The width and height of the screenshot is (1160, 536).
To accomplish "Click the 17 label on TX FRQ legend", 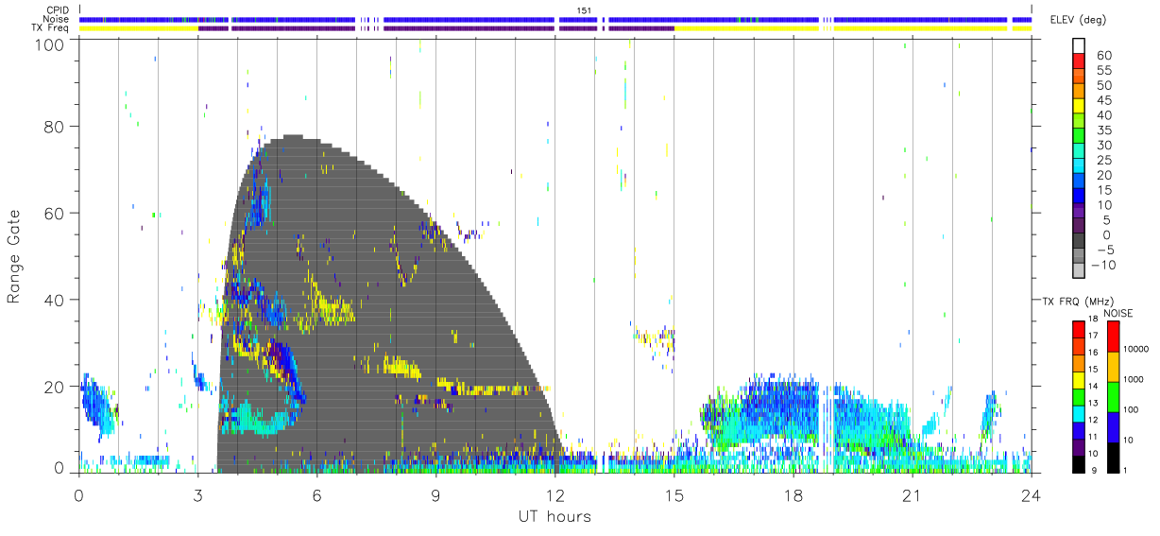I will 1092,335.
